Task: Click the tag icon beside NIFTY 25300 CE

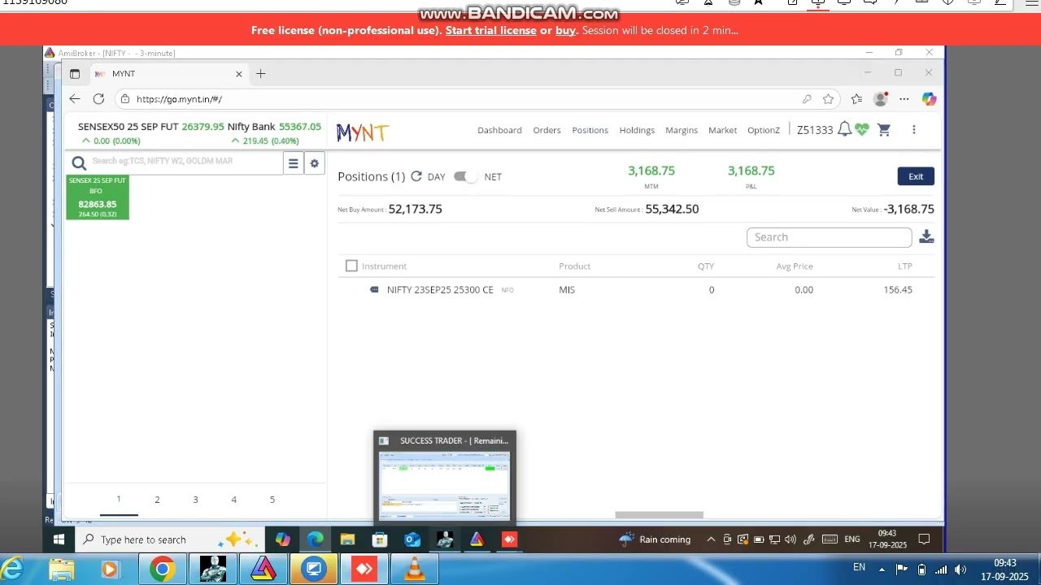Action: [374, 289]
